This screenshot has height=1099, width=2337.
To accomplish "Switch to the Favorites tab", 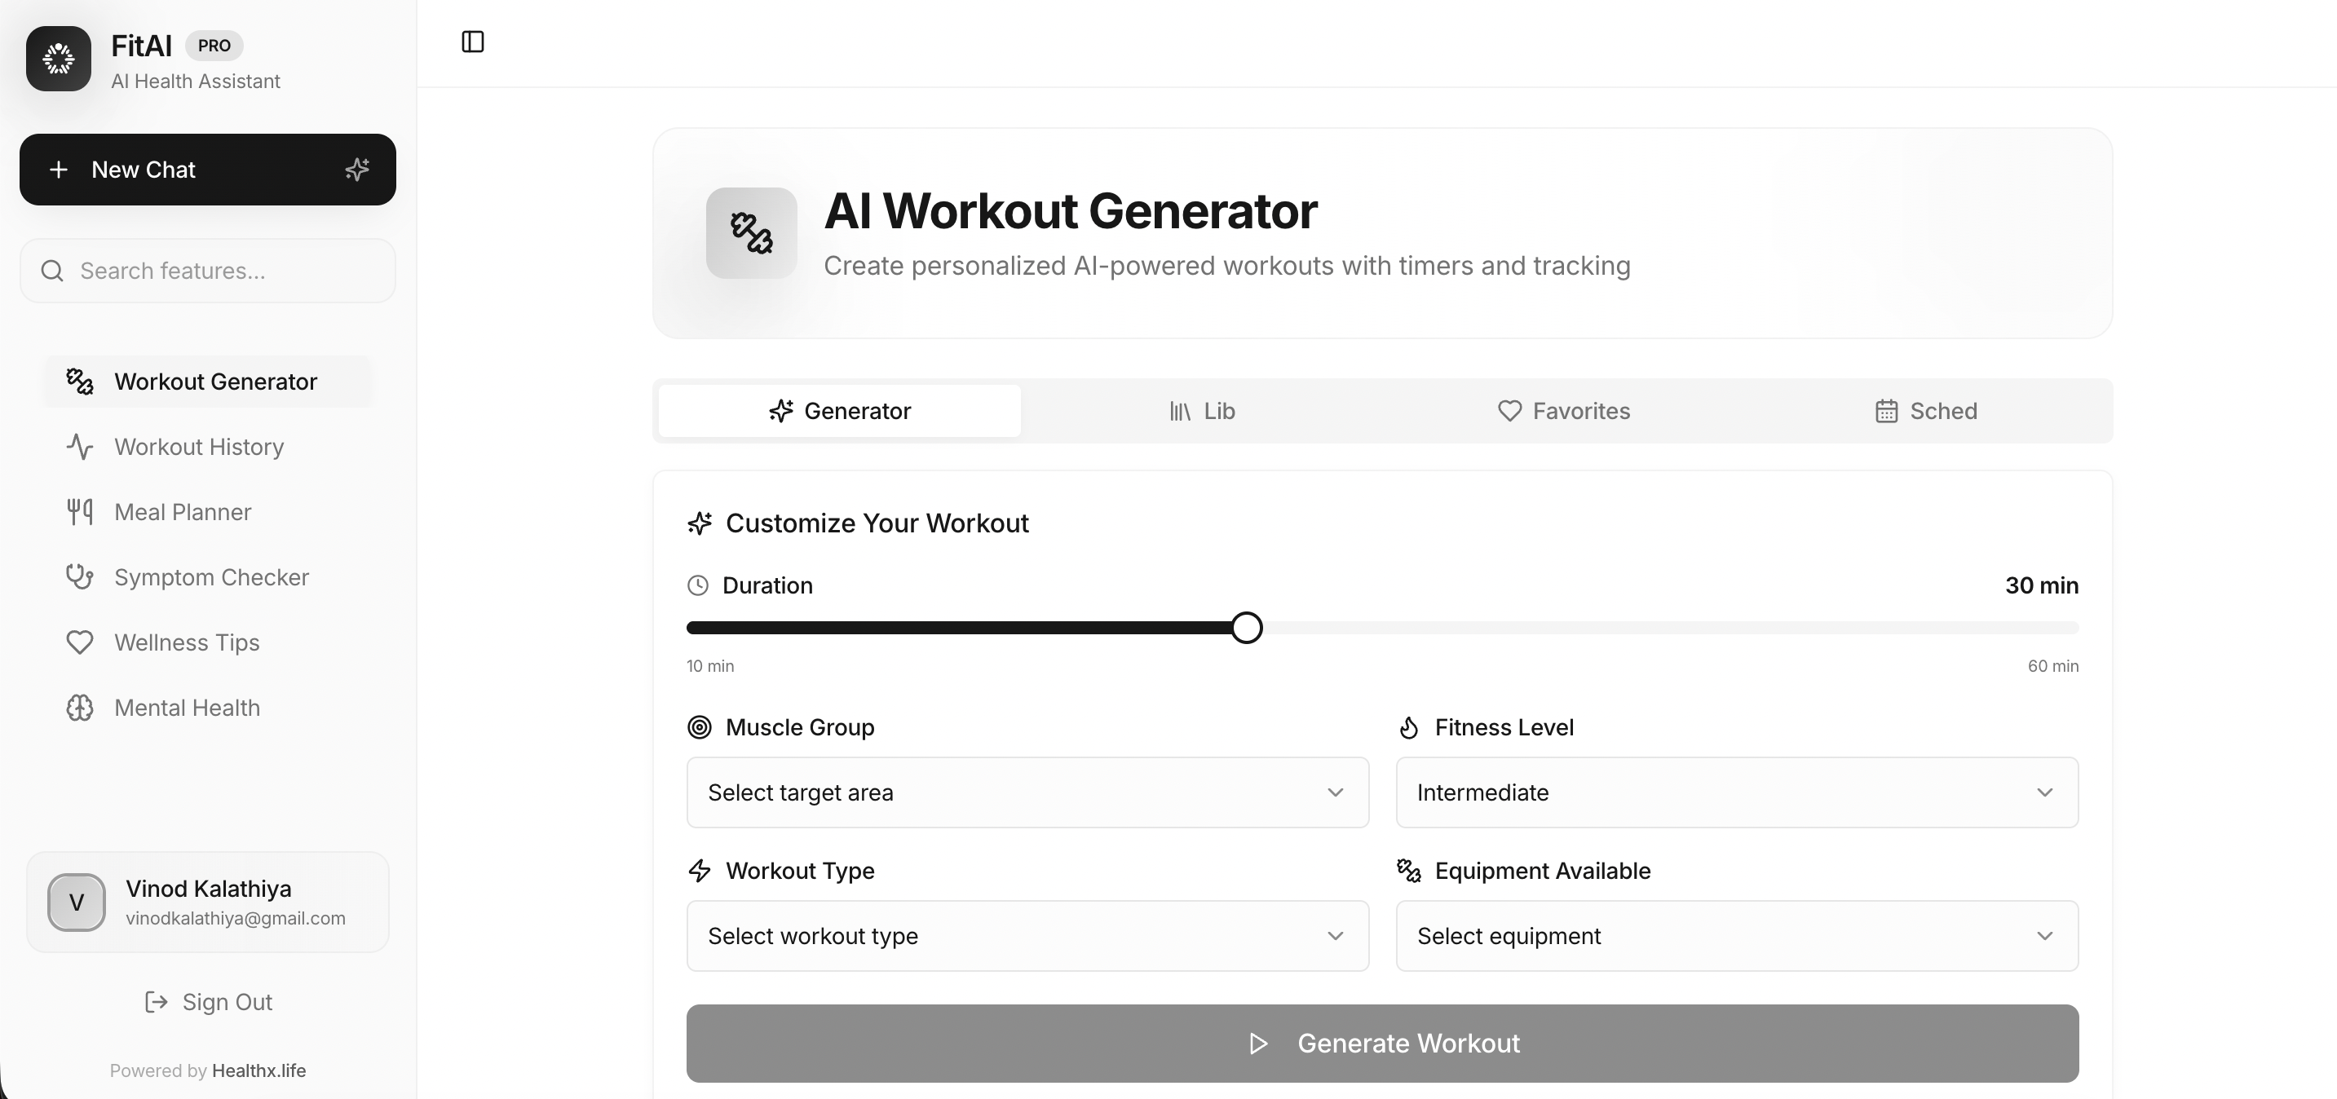I will click(x=1564, y=410).
